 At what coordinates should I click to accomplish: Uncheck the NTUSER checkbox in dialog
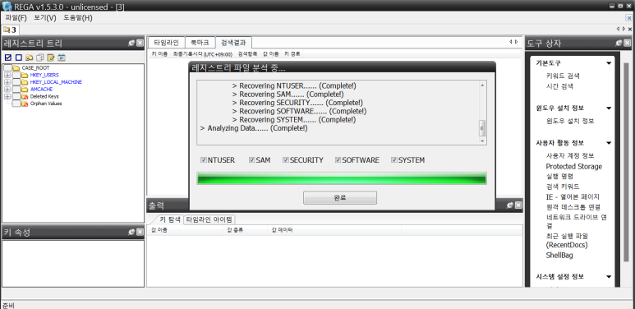pyautogui.click(x=204, y=160)
